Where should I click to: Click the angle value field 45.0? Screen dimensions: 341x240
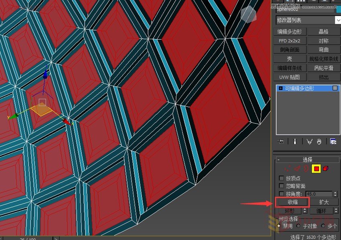click(x=319, y=194)
